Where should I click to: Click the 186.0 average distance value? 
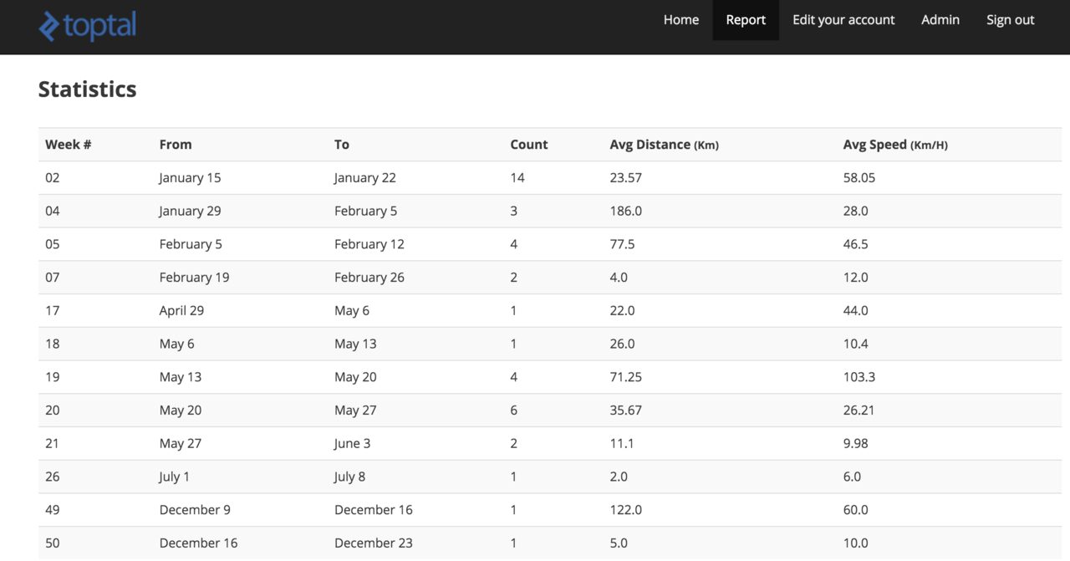click(x=625, y=211)
